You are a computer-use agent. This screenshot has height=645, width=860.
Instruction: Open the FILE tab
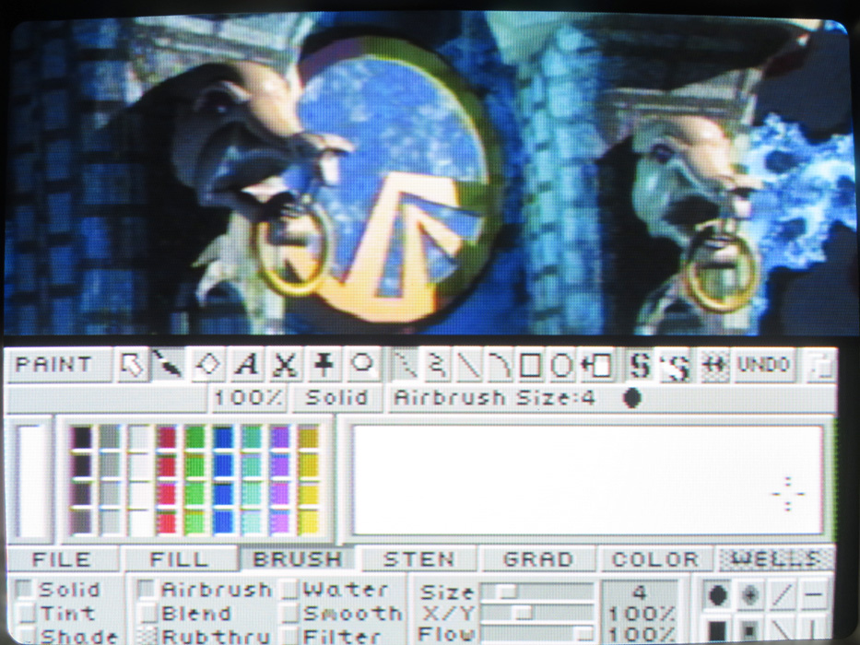[x=62, y=559]
